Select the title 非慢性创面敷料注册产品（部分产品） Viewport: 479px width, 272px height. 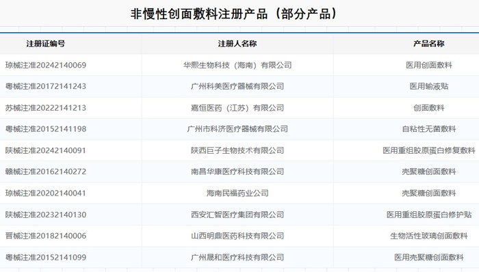[234, 14]
